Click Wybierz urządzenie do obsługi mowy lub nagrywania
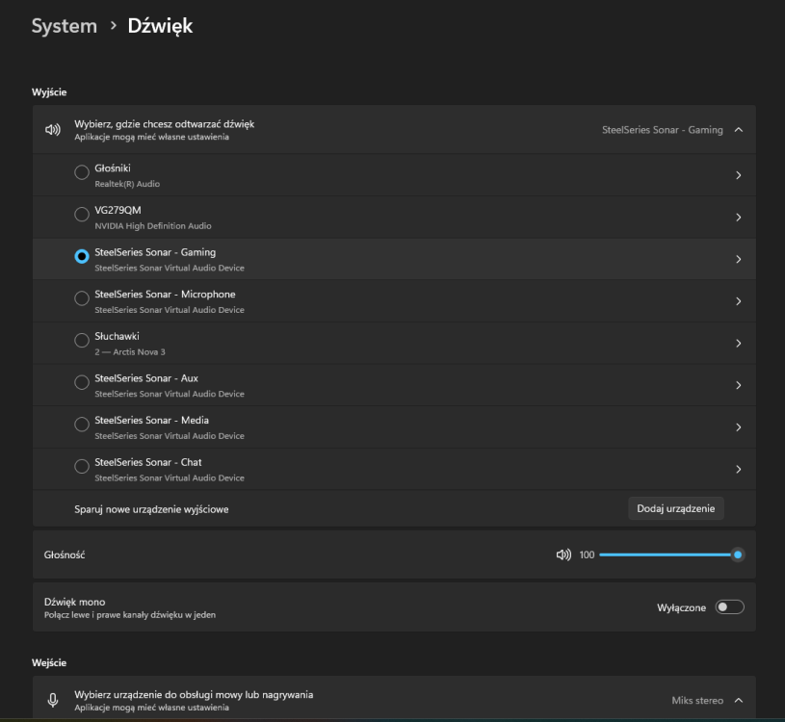 click(194, 694)
